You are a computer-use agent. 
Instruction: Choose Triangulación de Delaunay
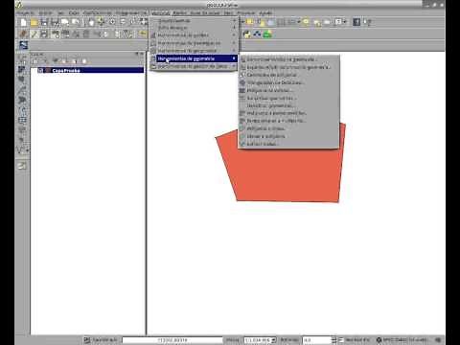click(x=288, y=82)
